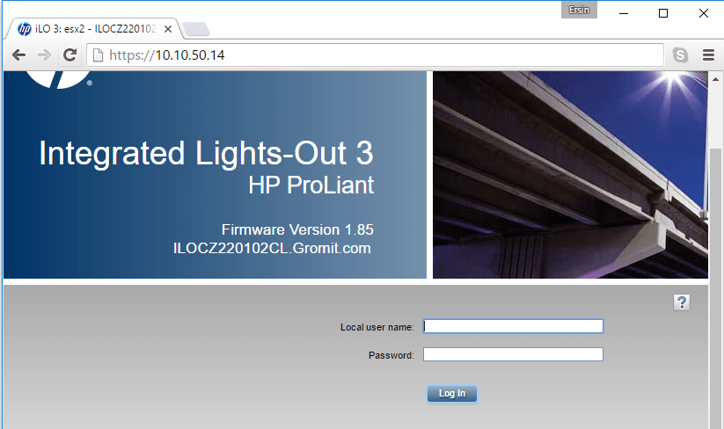Close the iLO 3 tab
Viewport: 724px width, 429px height.
(166, 28)
